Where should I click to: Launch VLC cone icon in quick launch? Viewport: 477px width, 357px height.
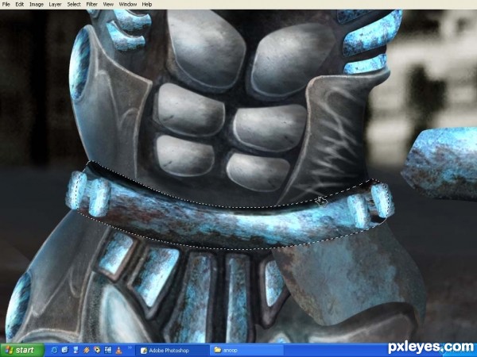coord(118,351)
